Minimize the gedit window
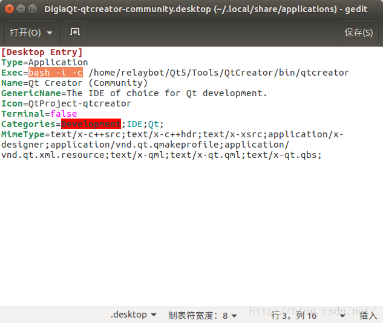 [x=21, y=9]
